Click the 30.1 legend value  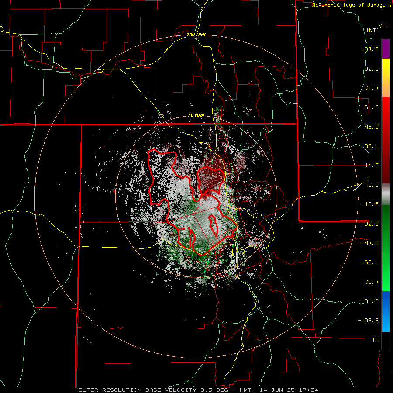click(372, 146)
